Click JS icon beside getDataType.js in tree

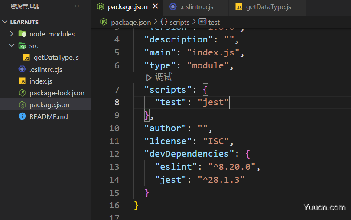point(26,58)
